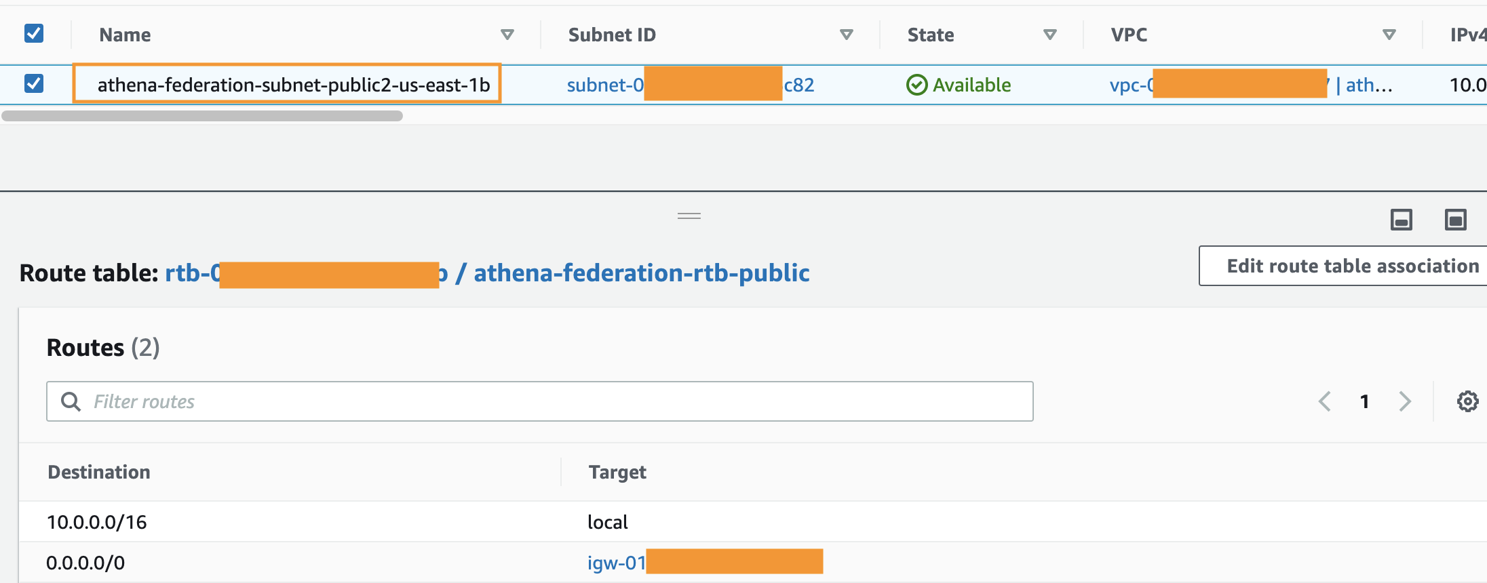The image size is (1487, 583).
Task: Sort by the Subnet ID column arrow
Action: [x=846, y=35]
